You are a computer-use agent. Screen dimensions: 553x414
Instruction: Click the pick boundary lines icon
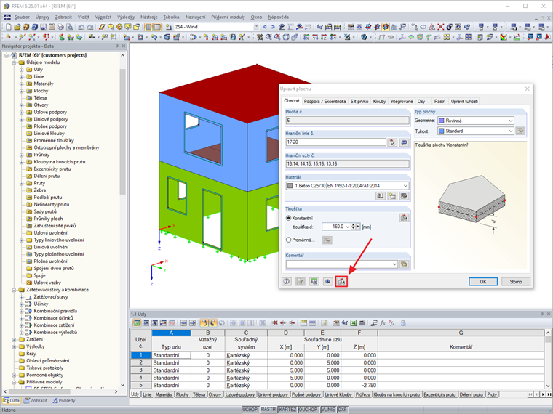pyautogui.click(x=392, y=142)
